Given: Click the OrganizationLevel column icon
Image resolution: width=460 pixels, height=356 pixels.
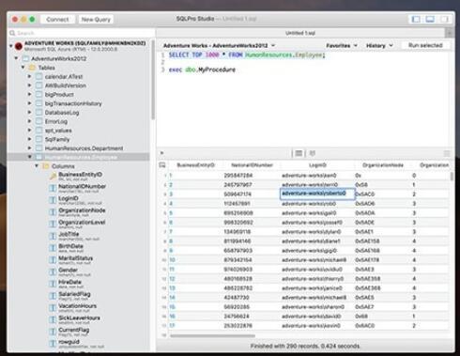Looking at the screenshot, I should coord(53,224).
